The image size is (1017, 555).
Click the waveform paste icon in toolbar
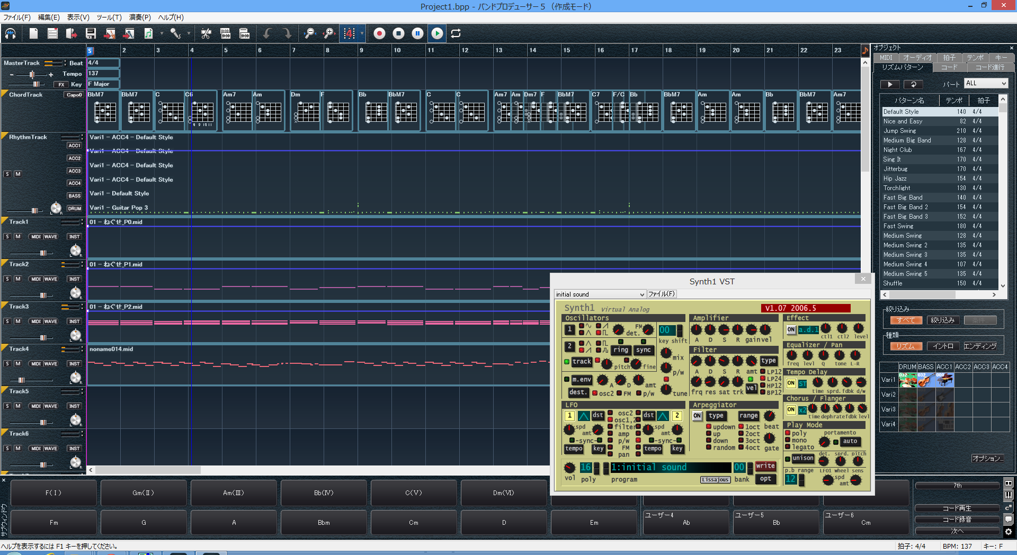244,33
